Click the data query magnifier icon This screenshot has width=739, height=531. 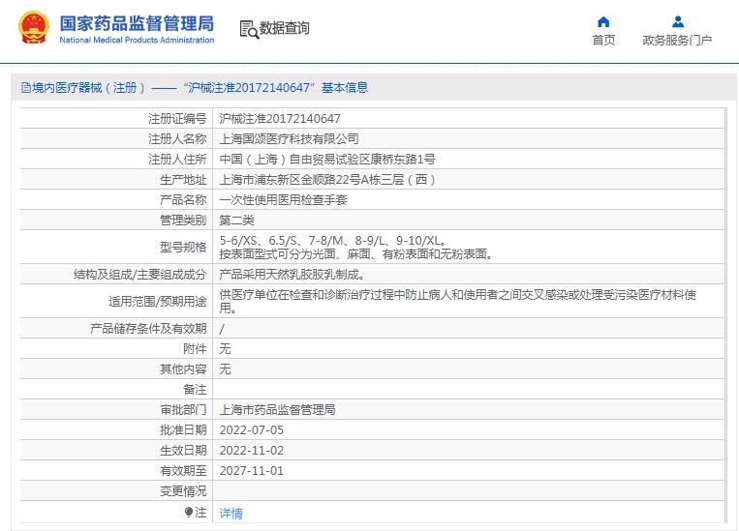[249, 29]
